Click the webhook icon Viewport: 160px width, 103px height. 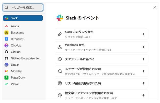[x=60, y=47]
